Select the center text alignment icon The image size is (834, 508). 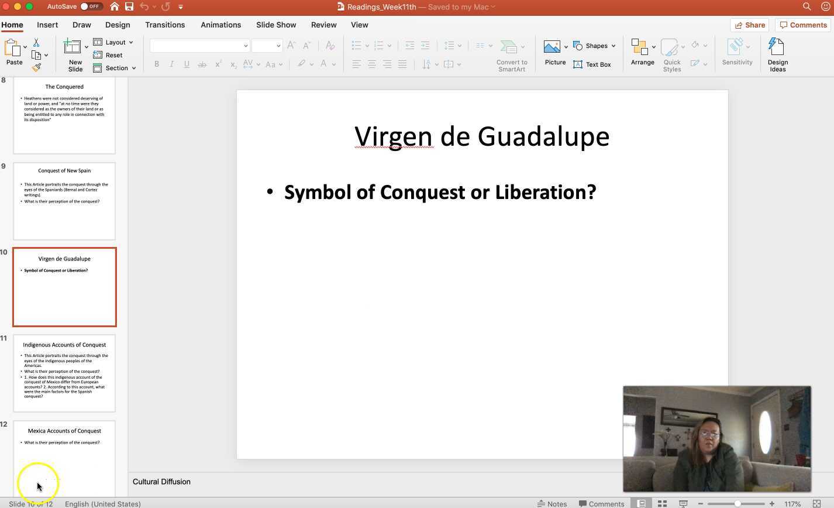pos(371,64)
